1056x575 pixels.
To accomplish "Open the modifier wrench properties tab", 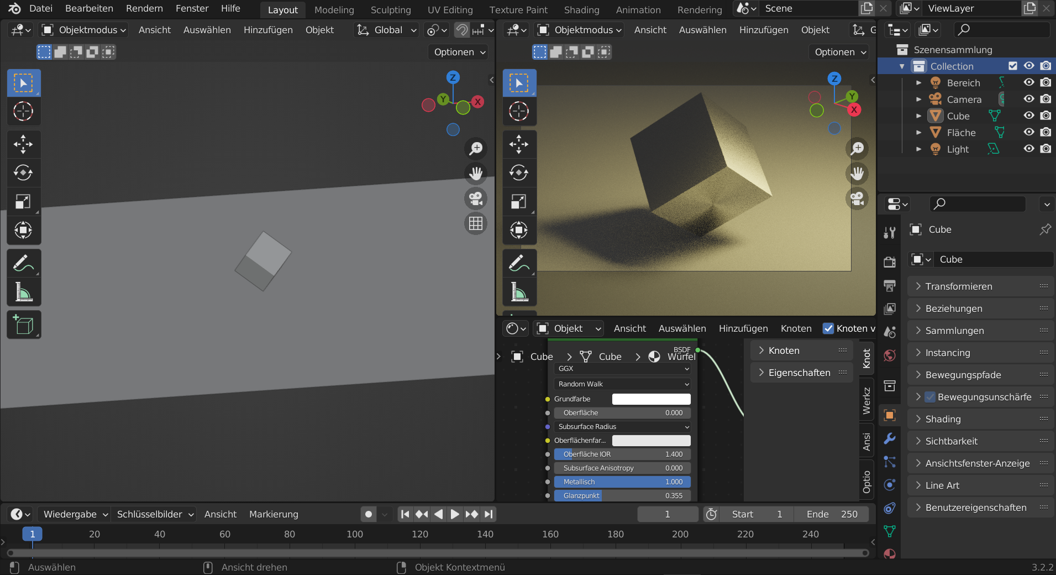I will coord(890,438).
